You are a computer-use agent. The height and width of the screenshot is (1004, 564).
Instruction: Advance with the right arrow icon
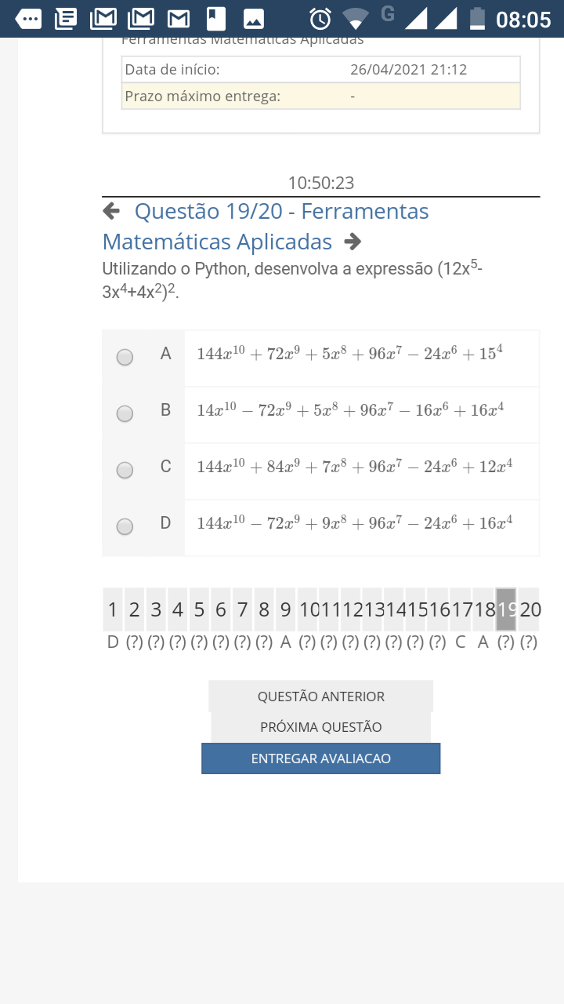pyautogui.click(x=352, y=242)
